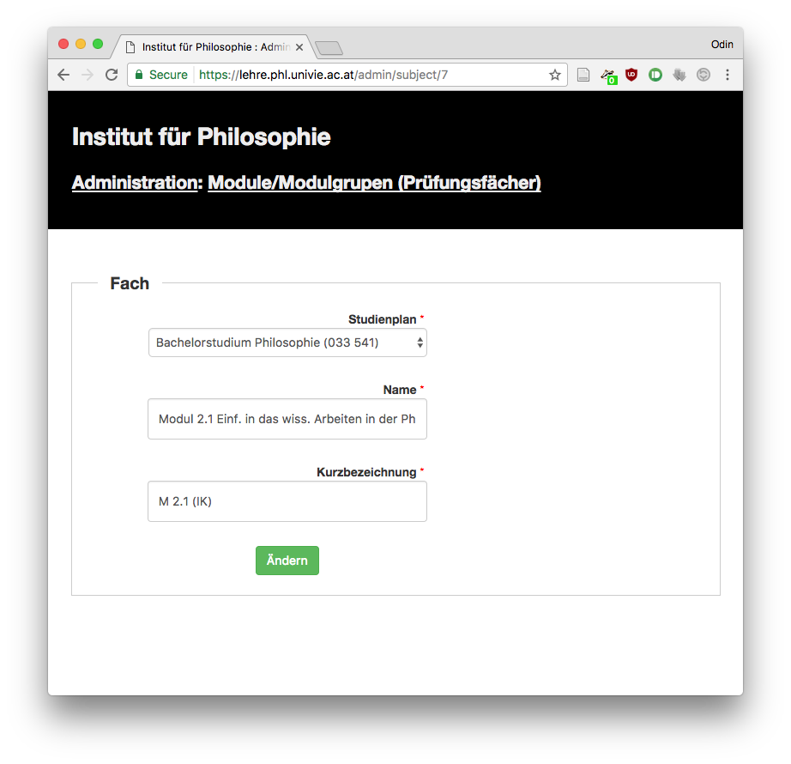791x764 pixels.
Task: Follow the Administration link
Action: point(135,183)
